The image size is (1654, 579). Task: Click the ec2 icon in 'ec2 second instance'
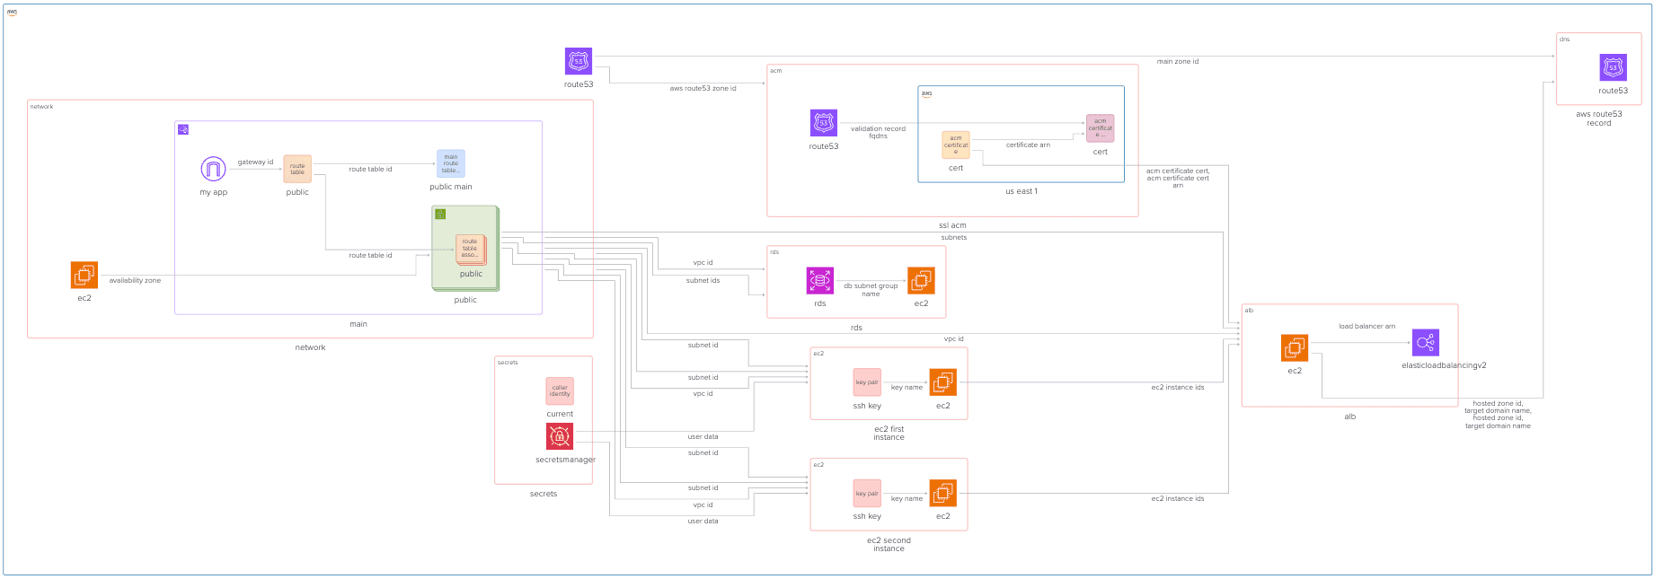(x=942, y=493)
